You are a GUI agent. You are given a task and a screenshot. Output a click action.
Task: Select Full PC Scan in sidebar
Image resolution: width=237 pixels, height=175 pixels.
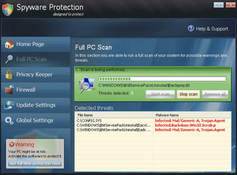[36, 59]
